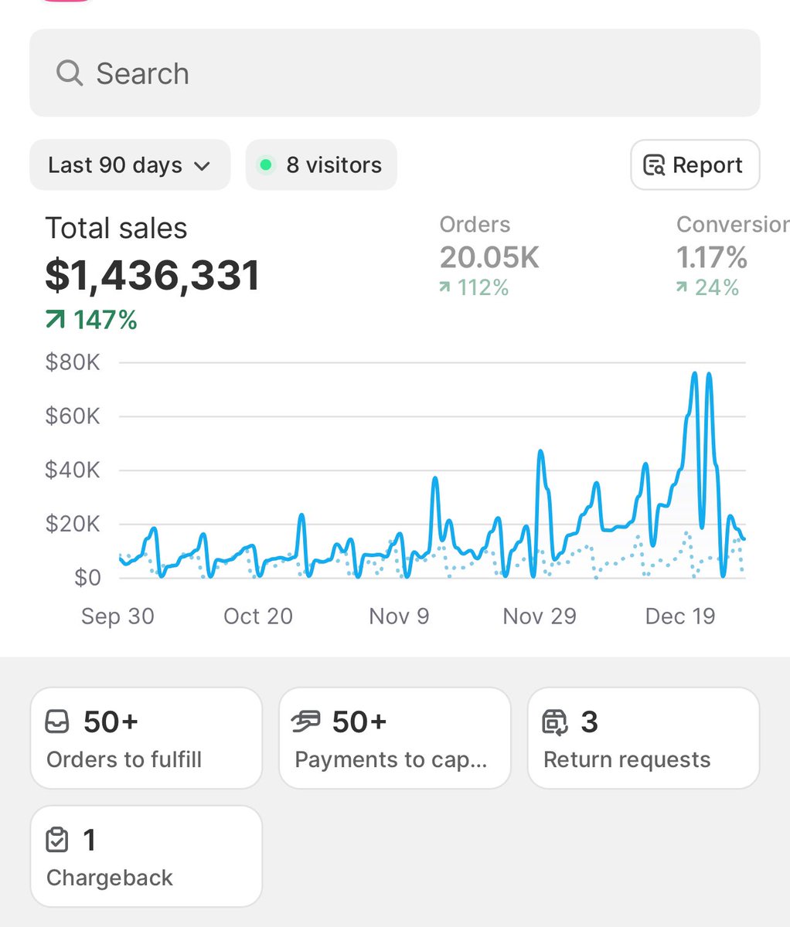Click the payment hand icon on Payments card

click(306, 722)
